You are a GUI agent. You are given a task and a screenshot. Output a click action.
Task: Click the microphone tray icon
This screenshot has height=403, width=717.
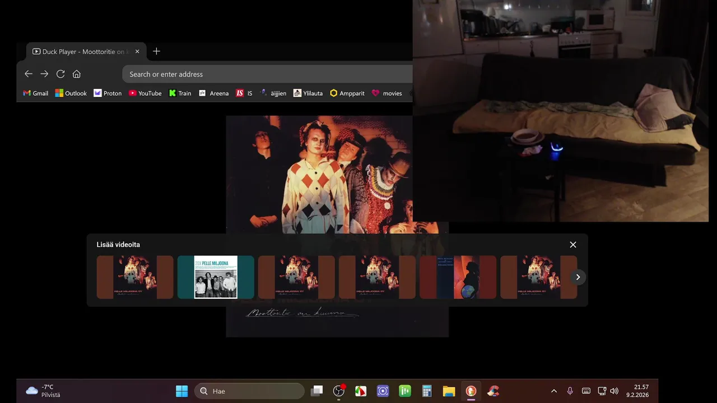coord(570,391)
